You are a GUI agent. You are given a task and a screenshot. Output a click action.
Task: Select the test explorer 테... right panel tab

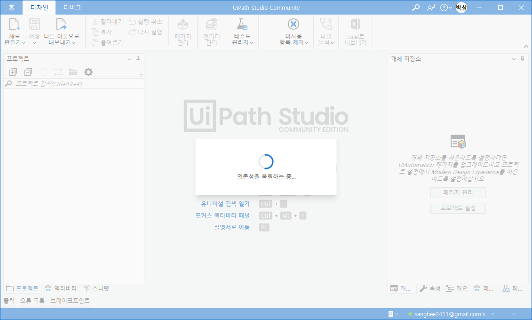[x=512, y=289]
